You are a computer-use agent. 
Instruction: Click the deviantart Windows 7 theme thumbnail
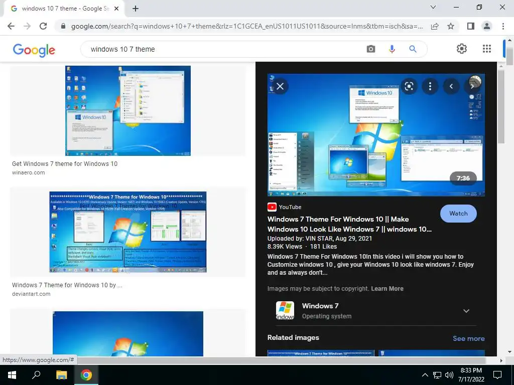tap(128, 232)
